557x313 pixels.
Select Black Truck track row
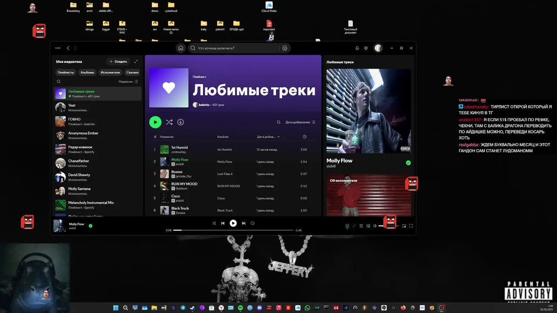(x=233, y=210)
